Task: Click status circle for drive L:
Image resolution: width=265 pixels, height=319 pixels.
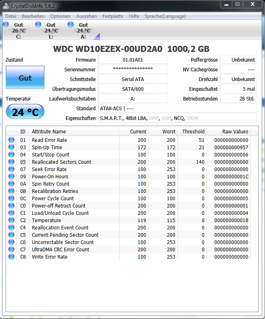Action: point(38,24)
